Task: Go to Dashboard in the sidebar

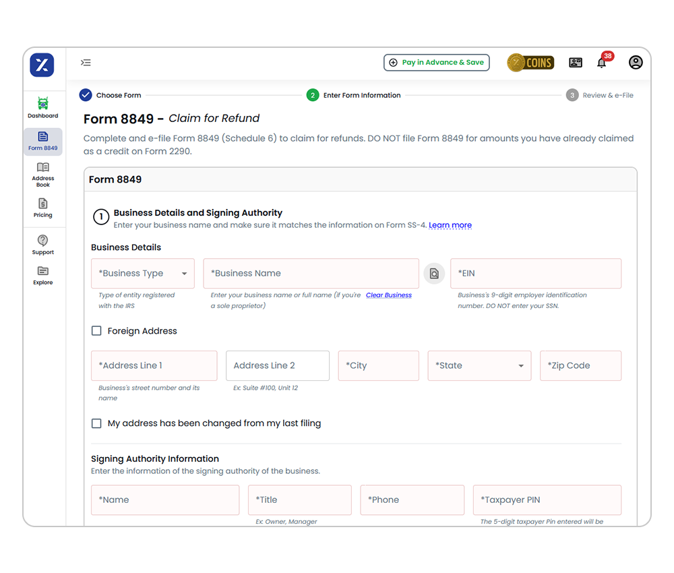Action: tap(42, 108)
